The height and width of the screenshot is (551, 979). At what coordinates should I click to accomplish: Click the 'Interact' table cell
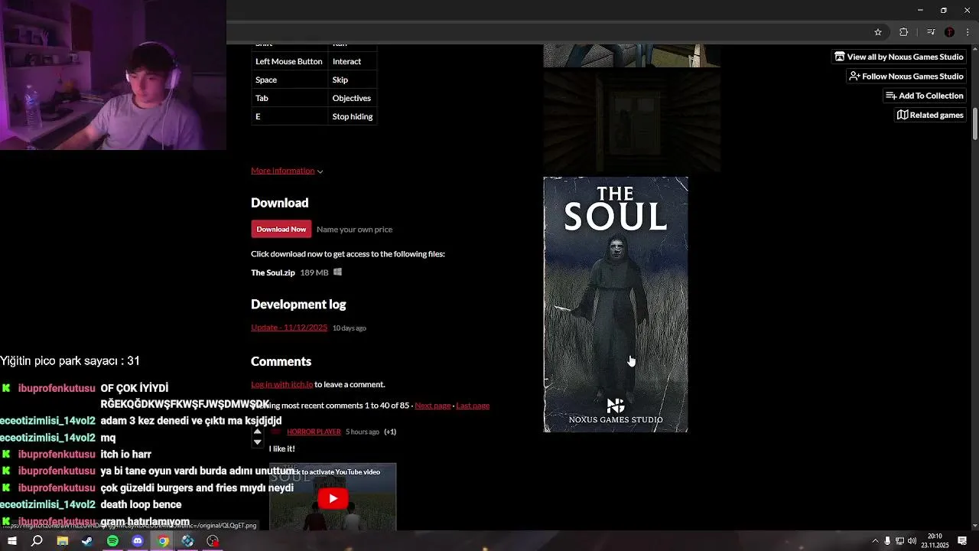352,61
